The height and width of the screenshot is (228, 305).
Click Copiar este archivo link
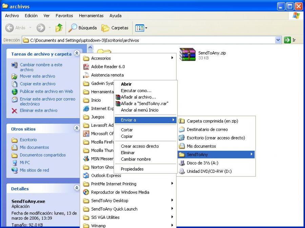(38, 84)
